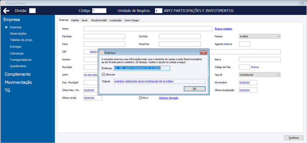Open the Fiscal/Contábil tab

click(x=99, y=20)
